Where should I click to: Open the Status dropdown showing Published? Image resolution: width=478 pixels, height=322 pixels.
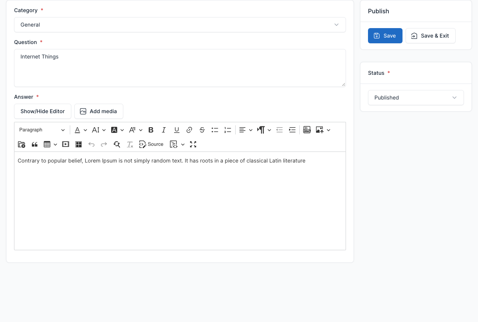tap(416, 98)
